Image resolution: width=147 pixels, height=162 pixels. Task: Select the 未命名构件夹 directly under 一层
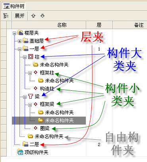49,137
